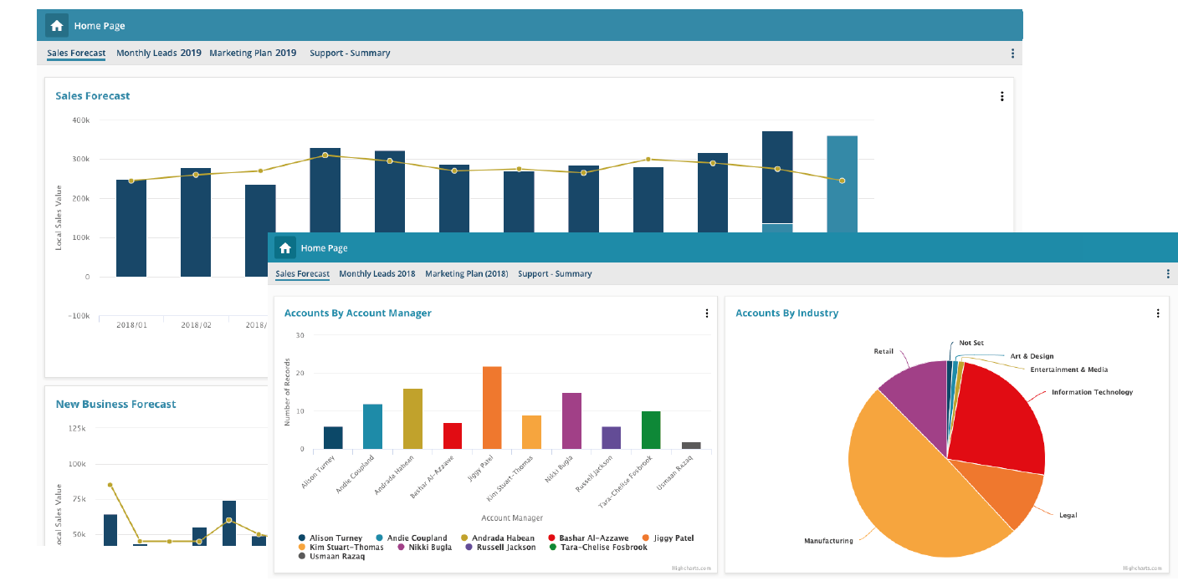The height and width of the screenshot is (586, 1178).
Task: Open the kebab menu on the Sales Forecast chart panel
Action: [x=1001, y=96]
